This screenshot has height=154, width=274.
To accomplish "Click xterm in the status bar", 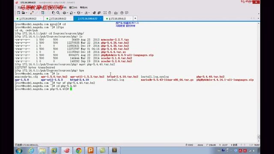I will tap(200, 145).
